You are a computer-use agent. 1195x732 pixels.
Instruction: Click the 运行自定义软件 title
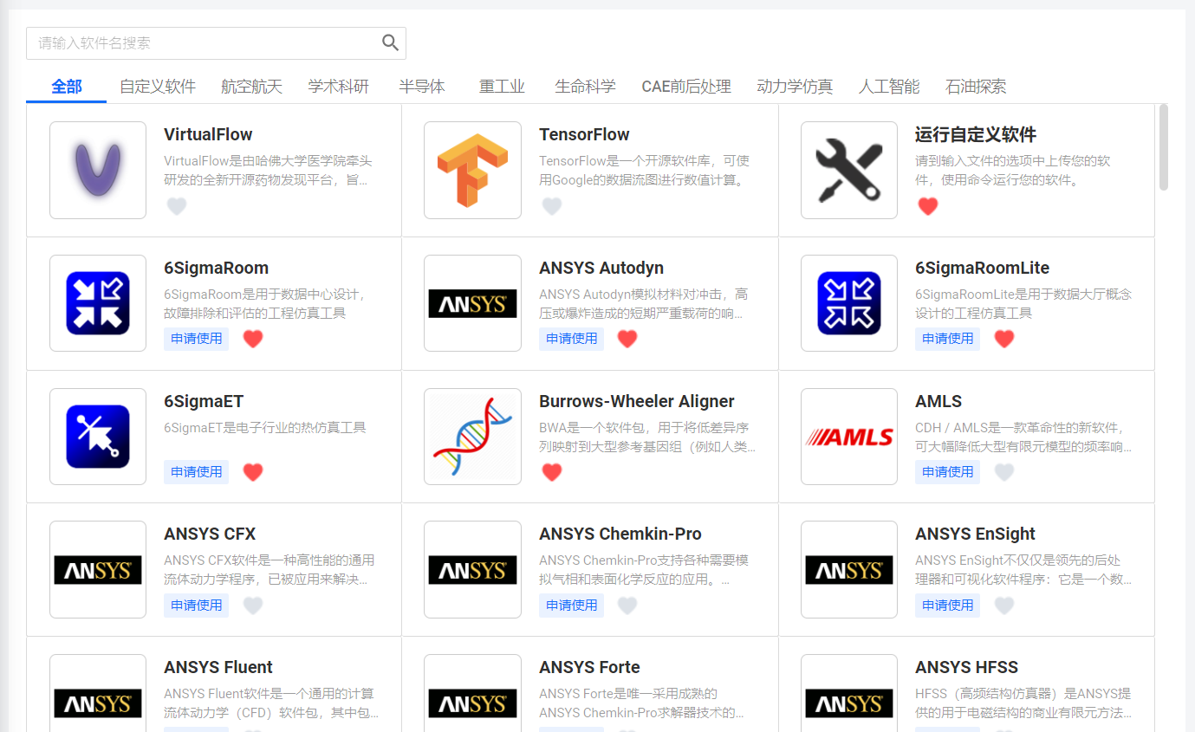[976, 134]
